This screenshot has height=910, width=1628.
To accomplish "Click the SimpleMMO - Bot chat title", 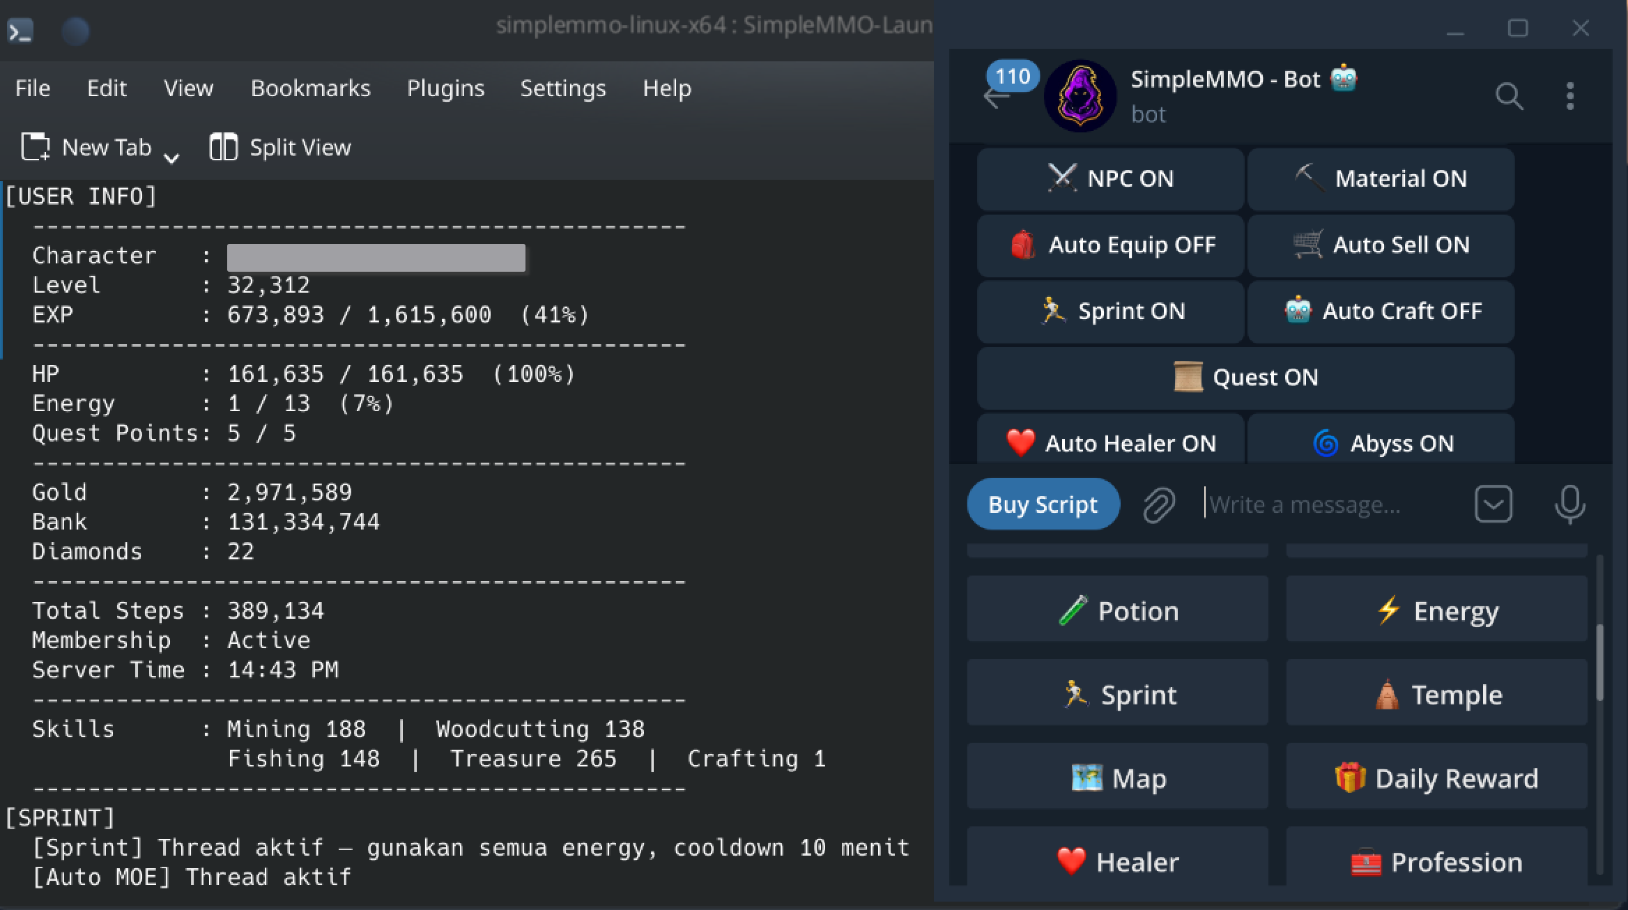I will coord(1244,79).
